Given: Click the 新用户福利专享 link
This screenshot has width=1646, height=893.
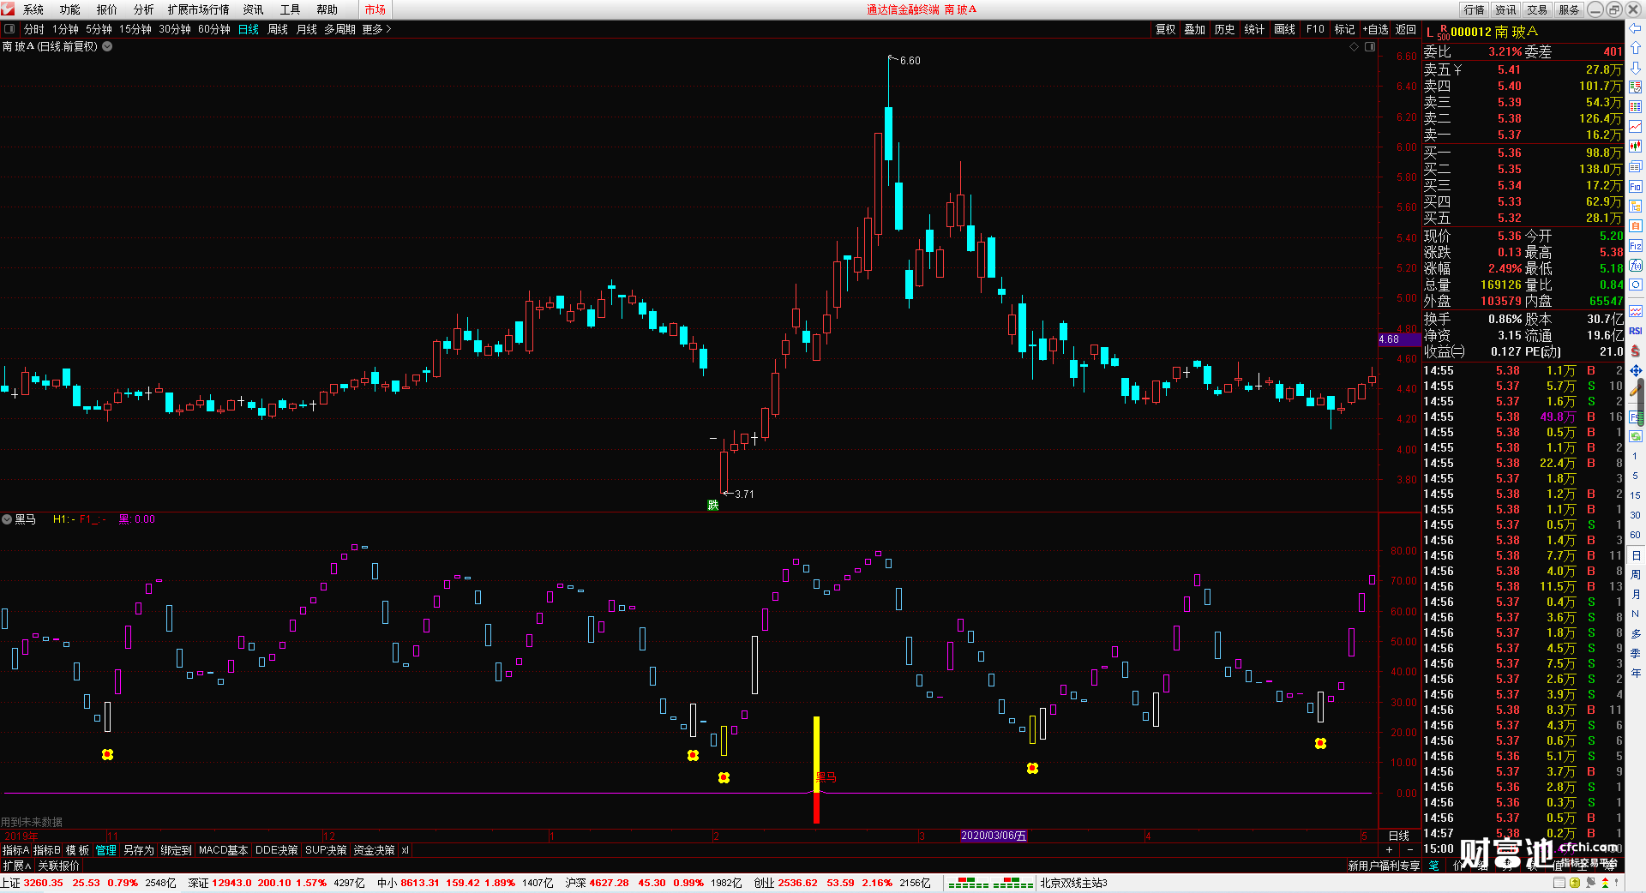Looking at the screenshot, I should coord(1384,866).
